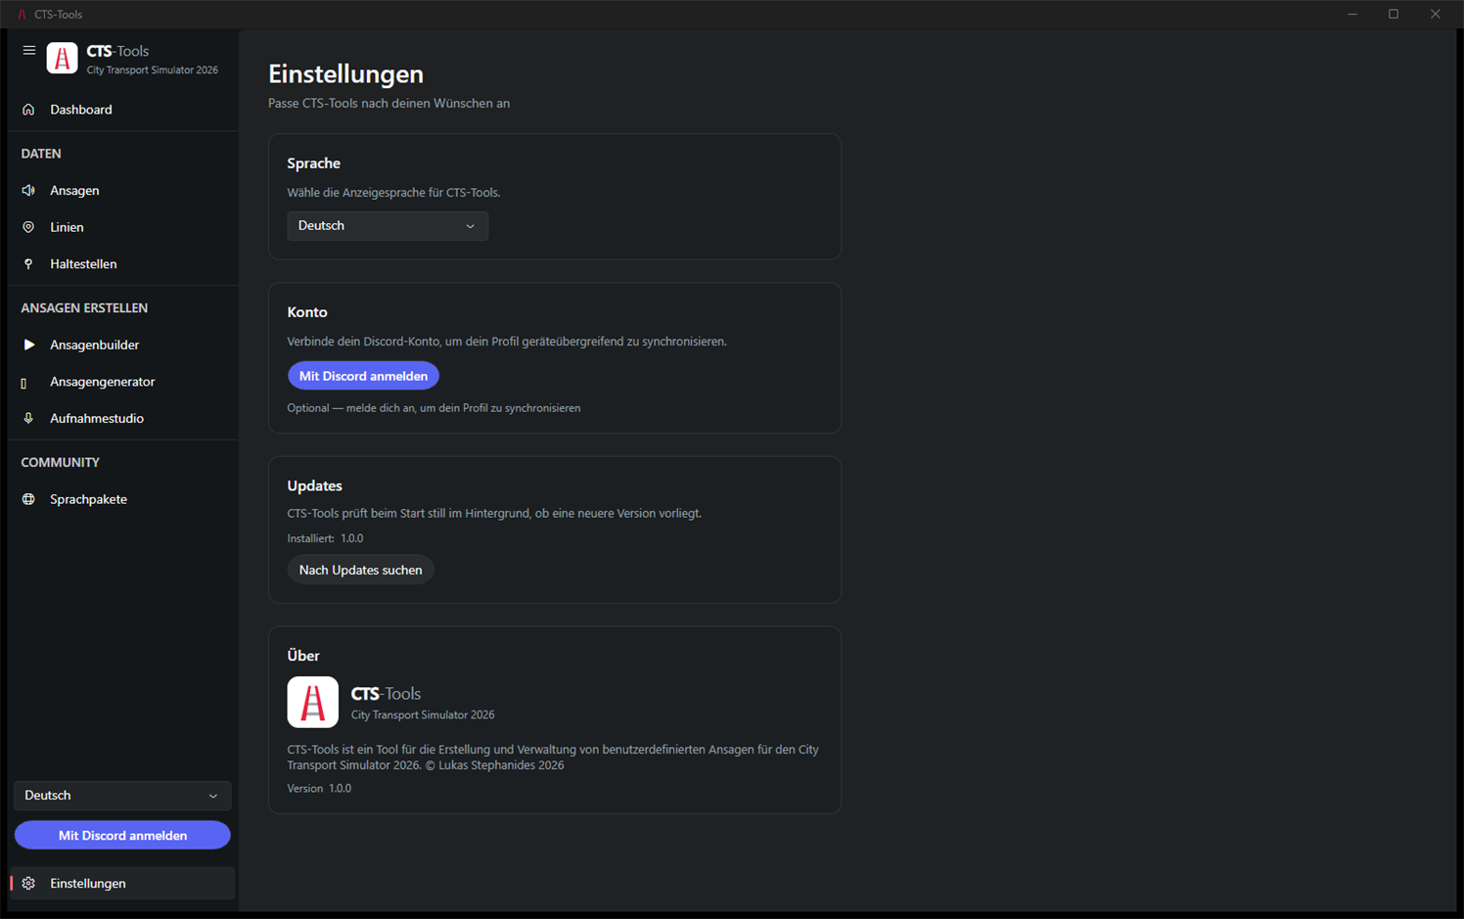Click the Ansagengenerator icon
Image resolution: width=1464 pixels, height=919 pixels.
pyautogui.click(x=24, y=383)
